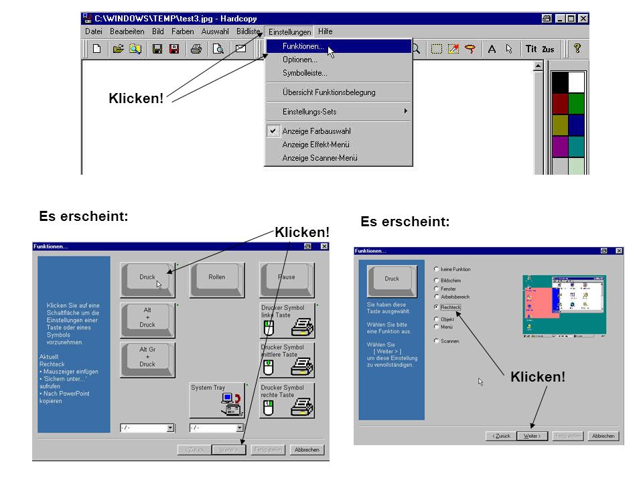
Task: Select the red-marked selection tool icon
Action: [453, 49]
